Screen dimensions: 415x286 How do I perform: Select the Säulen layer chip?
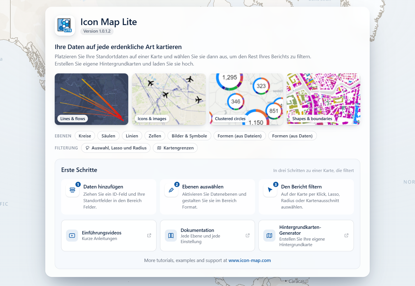tap(108, 136)
